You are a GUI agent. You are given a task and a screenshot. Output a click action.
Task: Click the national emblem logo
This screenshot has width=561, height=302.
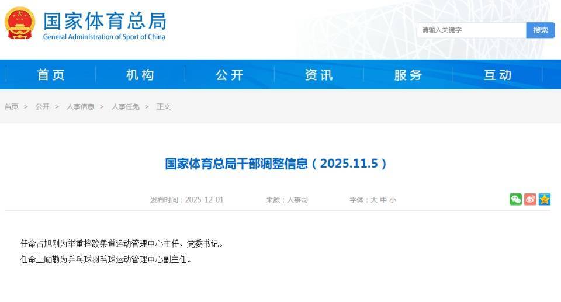pyautogui.click(x=20, y=23)
